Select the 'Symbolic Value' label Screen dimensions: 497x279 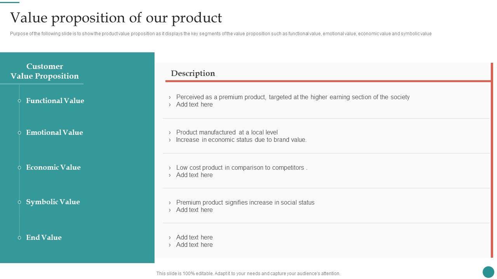point(53,202)
